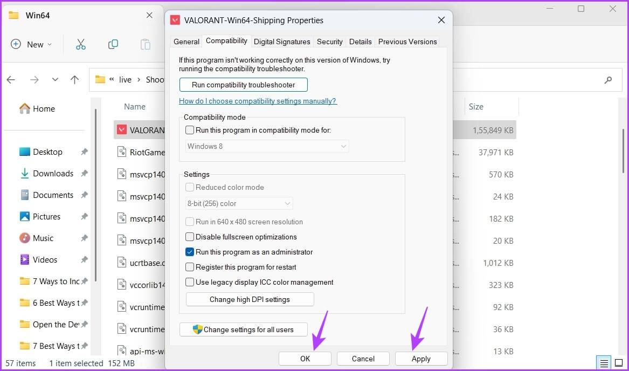This screenshot has height=371, width=629.
Task: Switch to large thumbnails view icon
Action: coord(619,363)
